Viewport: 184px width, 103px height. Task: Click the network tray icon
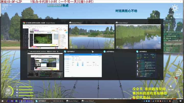pyautogui.click(x=165, y=101)
